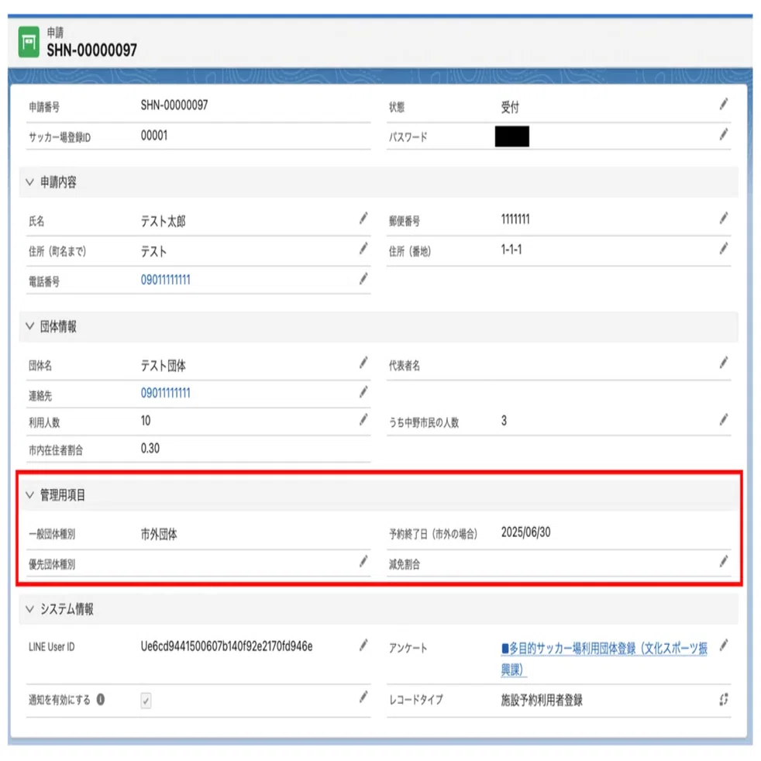Viewport: 761px width, 761px height.
Task: Click the 一般団体種別 value 市外団体
Action: (159, 535)
